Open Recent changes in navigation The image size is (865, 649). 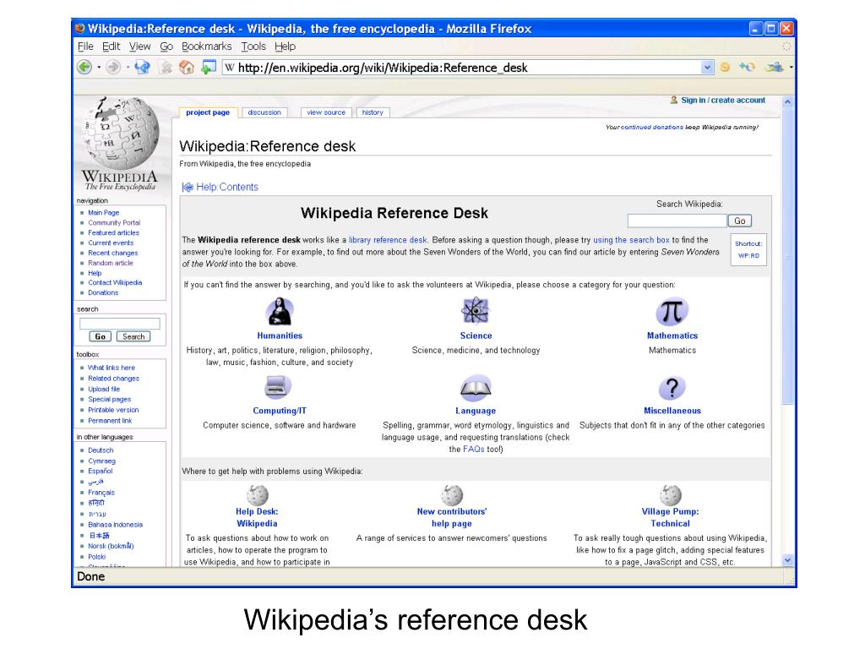pos(112,253)
